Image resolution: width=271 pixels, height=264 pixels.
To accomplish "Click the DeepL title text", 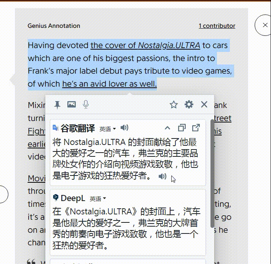I will coord(73,198).
